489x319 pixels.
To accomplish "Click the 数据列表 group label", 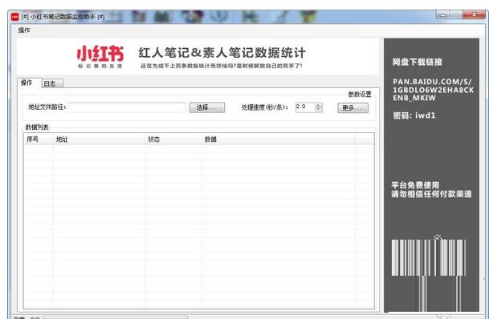I will pyautogui.click(x=37, y=127).
